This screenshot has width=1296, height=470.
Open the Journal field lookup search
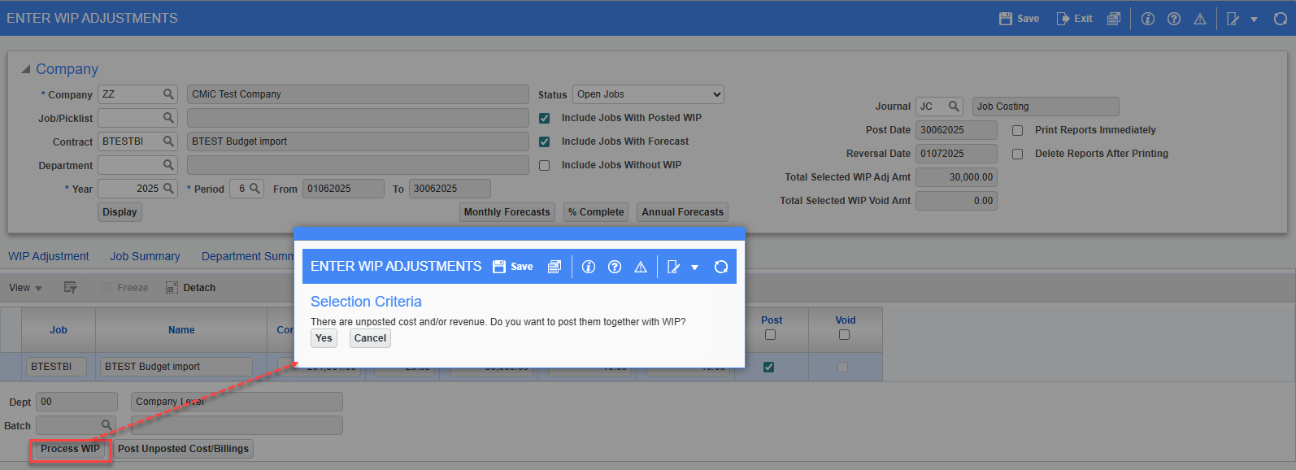coord(955,107)
